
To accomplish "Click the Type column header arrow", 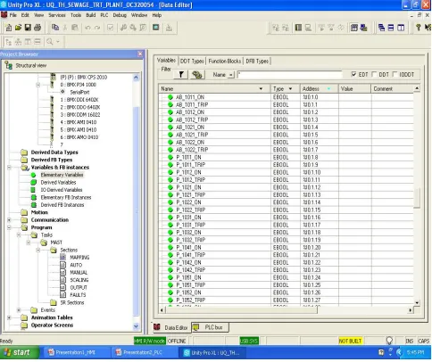I will [290, 89].
